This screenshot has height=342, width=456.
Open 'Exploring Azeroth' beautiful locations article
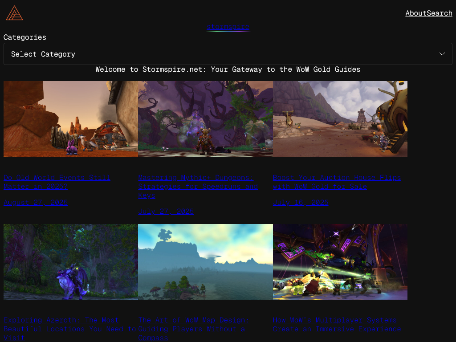pyautogui.click(x=69, y=329)
